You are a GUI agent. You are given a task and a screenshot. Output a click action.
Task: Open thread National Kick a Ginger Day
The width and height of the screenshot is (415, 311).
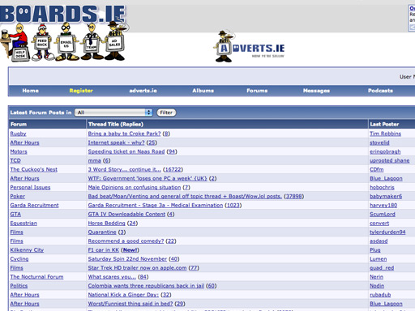(x=123, y=295)
